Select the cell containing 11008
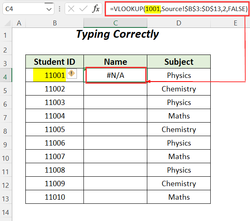250x221 pixels. click(54, 170)
